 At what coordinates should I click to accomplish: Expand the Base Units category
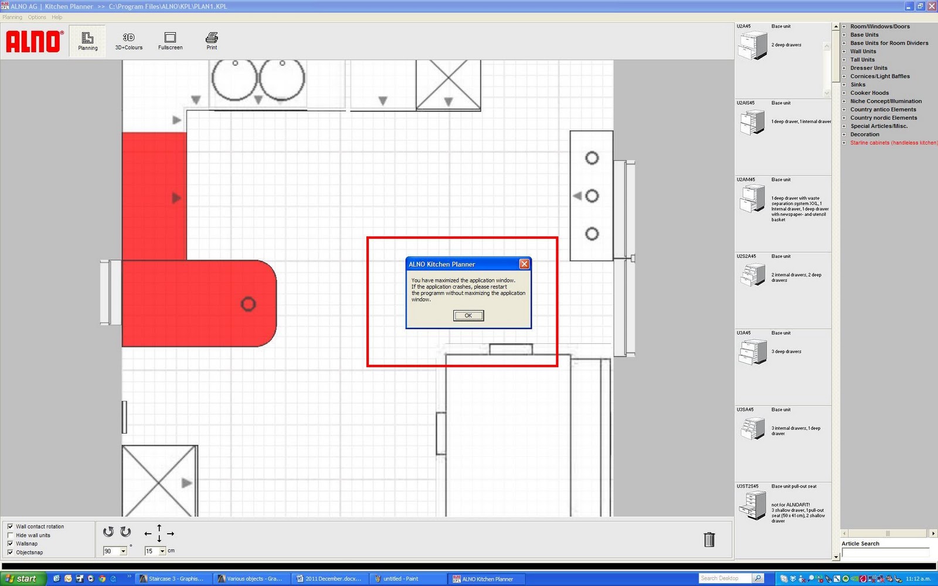(844, 35)
